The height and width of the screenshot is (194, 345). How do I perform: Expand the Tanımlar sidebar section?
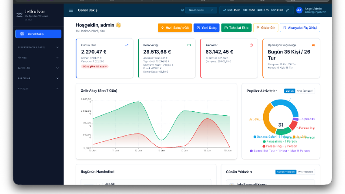38,68
